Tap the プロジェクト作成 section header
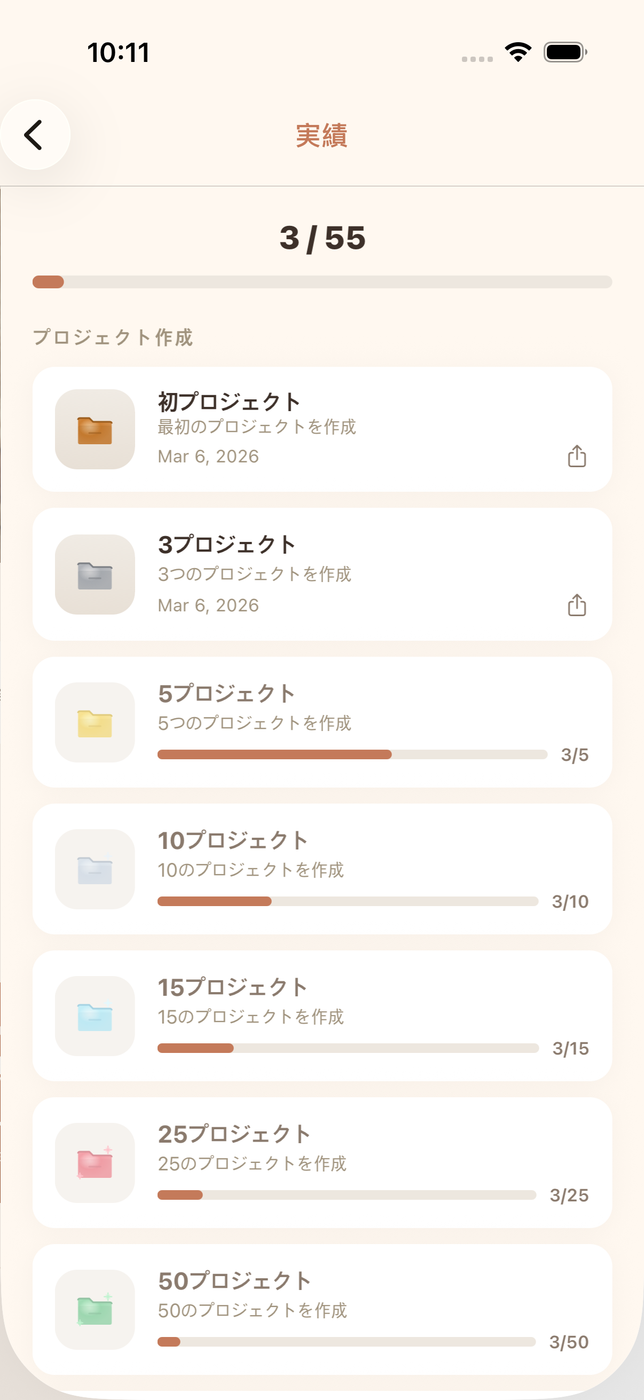The width and height of the screenshot is (644, 1400). [x=113, y=337]
